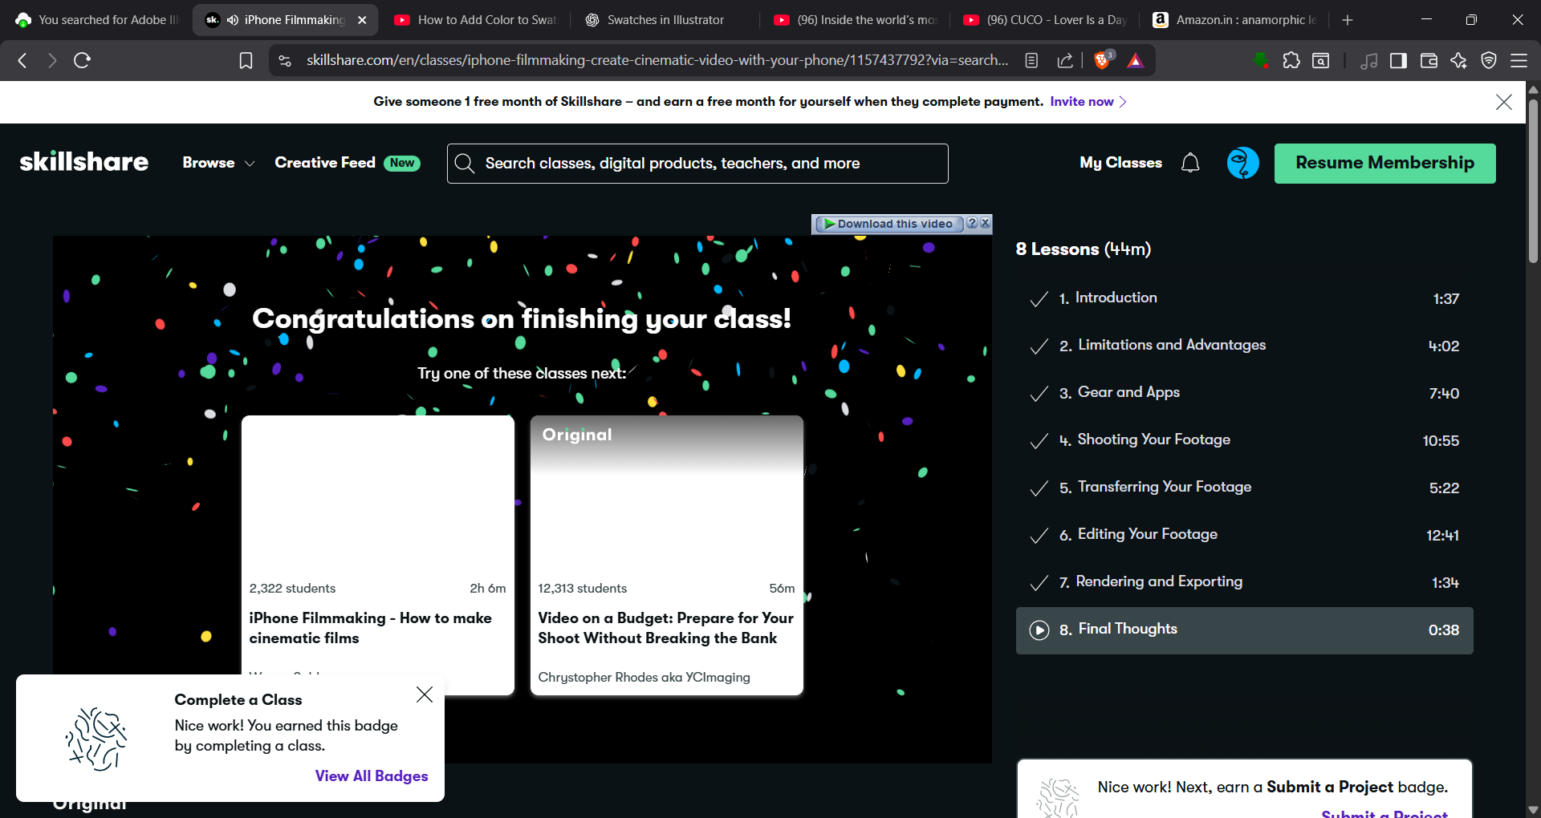Reload the Skillshare page

click(82, 60)
